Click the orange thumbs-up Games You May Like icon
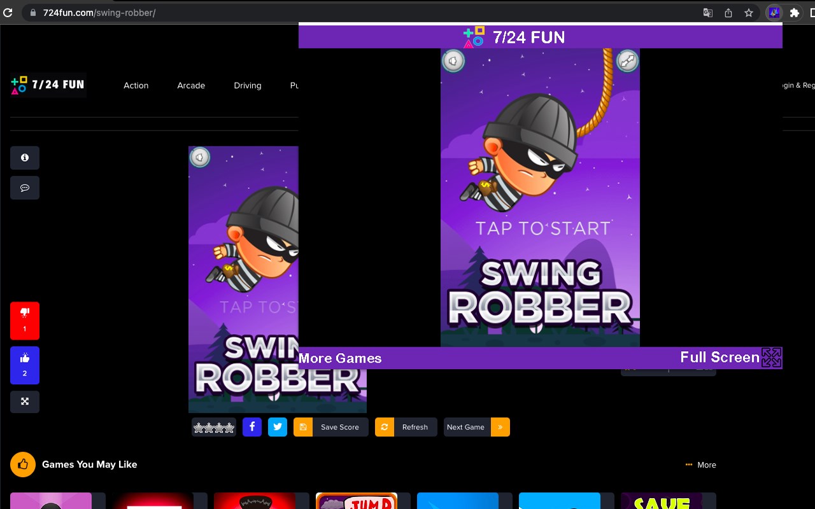Viewport: 815px width, 509px height. (23, 464)
